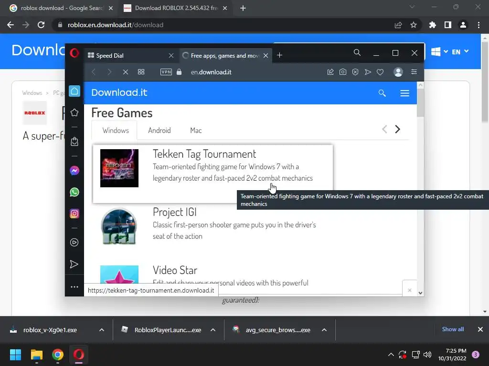Open Windows Start menu
The width and height of the screenshot is (489, 366).
pyautogui.click(x=15, y=355)
